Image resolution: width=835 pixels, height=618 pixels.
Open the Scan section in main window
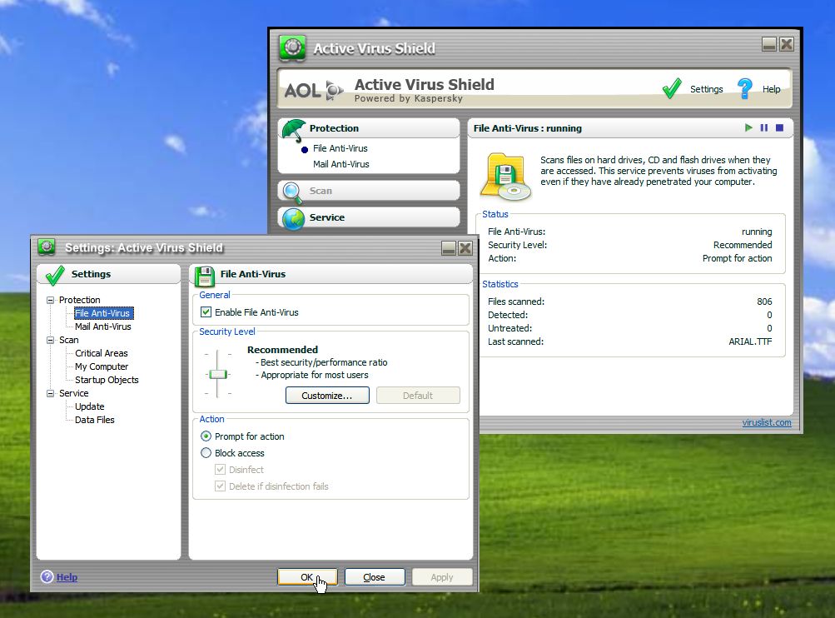click(x=369, y=191)
